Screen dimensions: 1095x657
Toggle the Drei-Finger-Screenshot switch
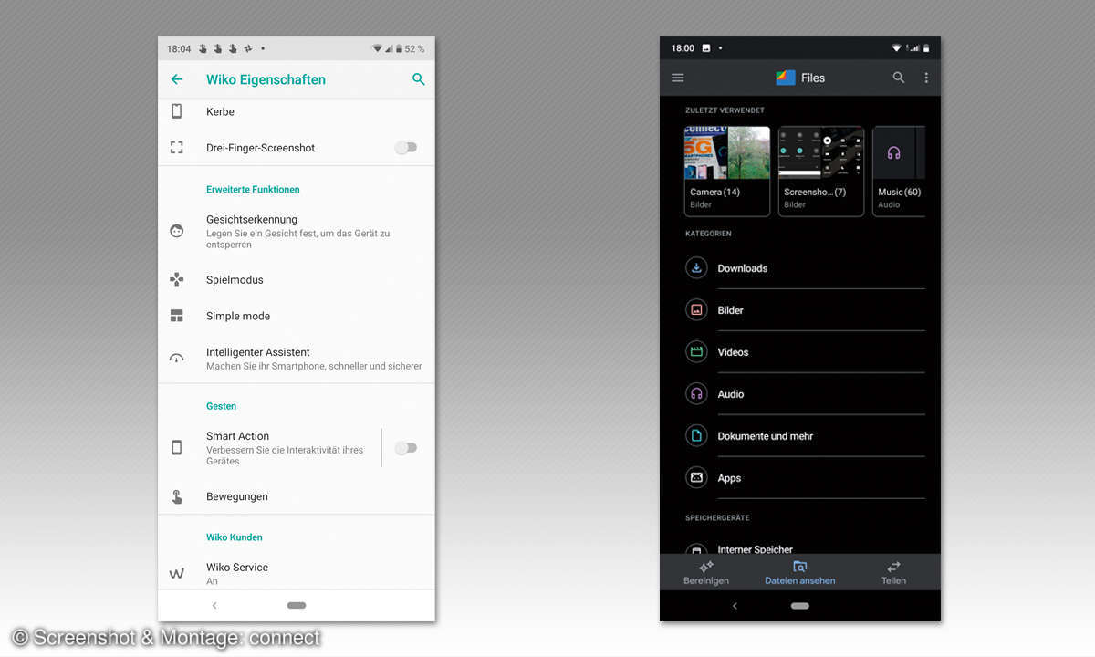406,147
